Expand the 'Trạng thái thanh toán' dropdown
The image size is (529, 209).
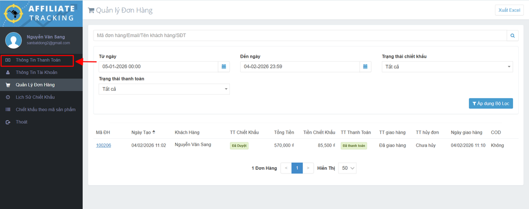click(164, 89)
